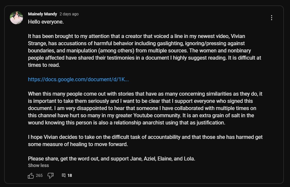The width and height of the screenshot is (290, 187).
Task: Click the 18 replies count
Action: click(x=70, y=175)
